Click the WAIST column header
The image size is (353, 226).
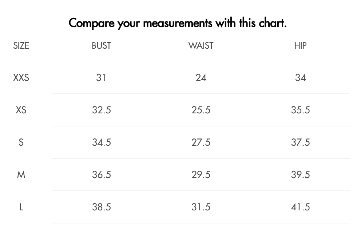point(201,46)
